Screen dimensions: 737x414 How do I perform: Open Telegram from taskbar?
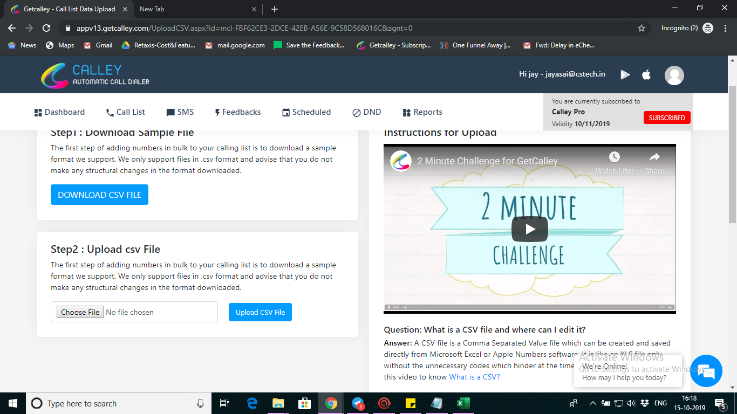[x=358, y=403]
